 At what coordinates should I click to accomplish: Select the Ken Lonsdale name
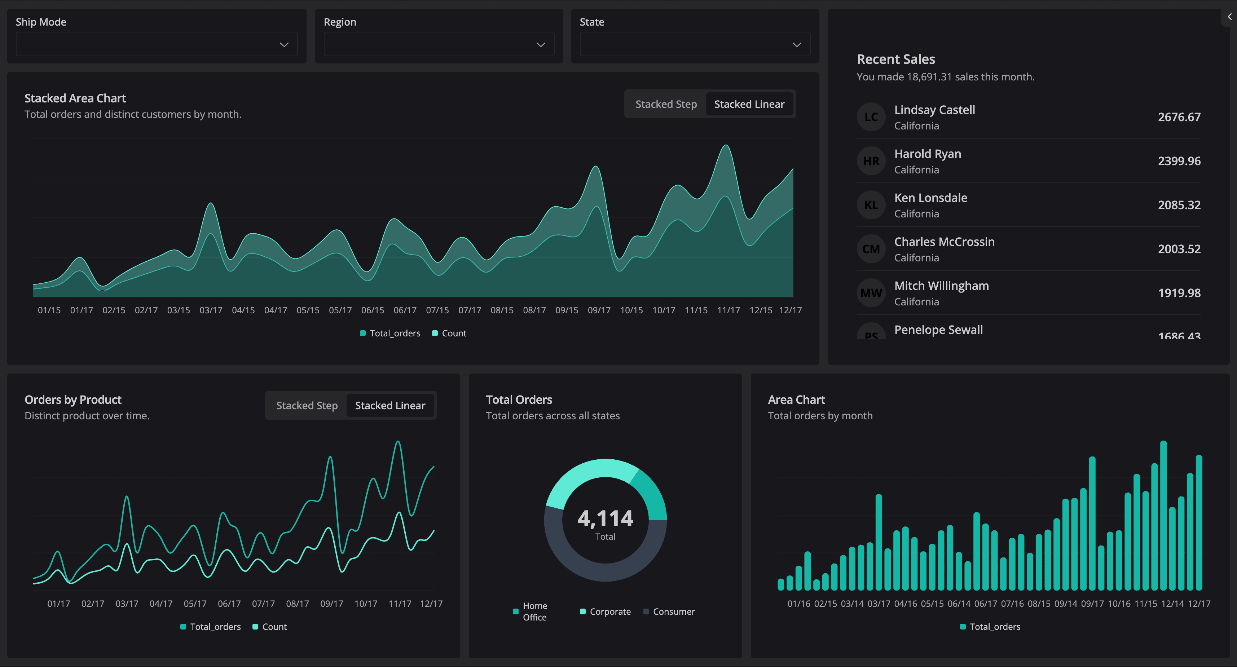coord(930,198)
